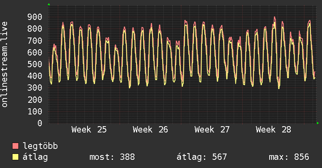Viewport: 322px width, 168px height.
Task: Click the 500 y-axis value
Action: (35, 64)
